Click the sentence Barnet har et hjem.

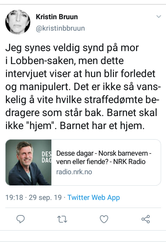(x=102, y=126)
